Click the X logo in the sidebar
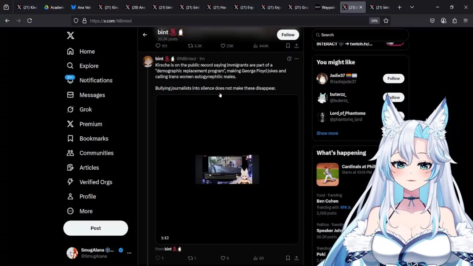This screenshot has width=473, height=266. [70, 36]
